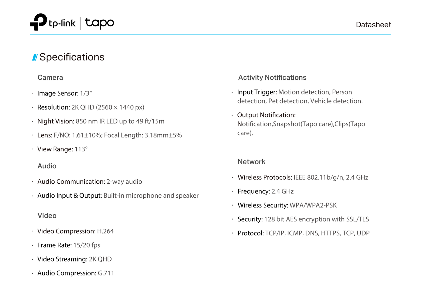Click Security: 128 bit AES line
The image size is (421, 297).
click(303, 219)
